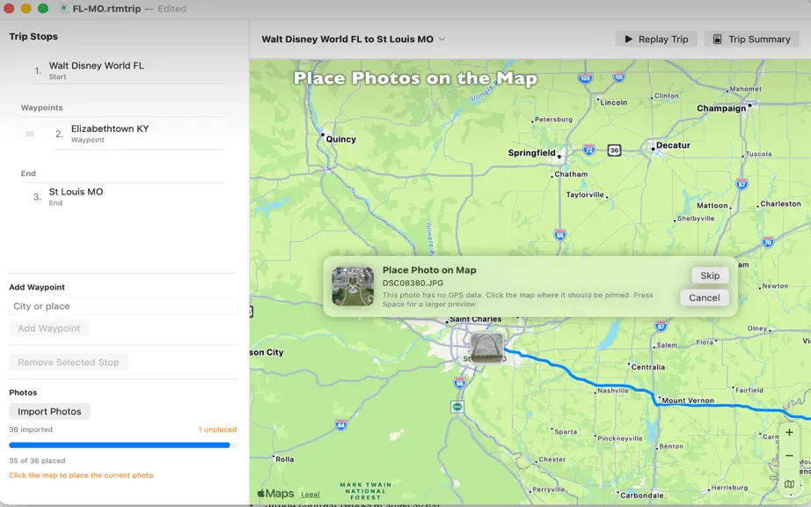The width and height of the screenshot is (811, 507).
Task: Open the map mode selector icon
Action: [x=789, y=484]
